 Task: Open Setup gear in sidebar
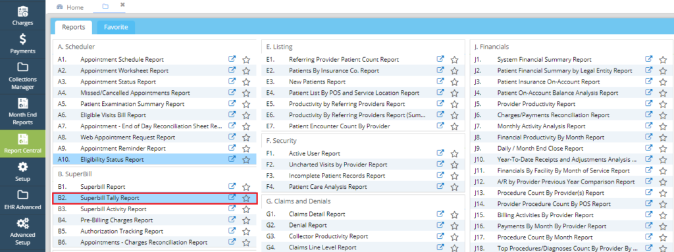[x=22, y=172]
